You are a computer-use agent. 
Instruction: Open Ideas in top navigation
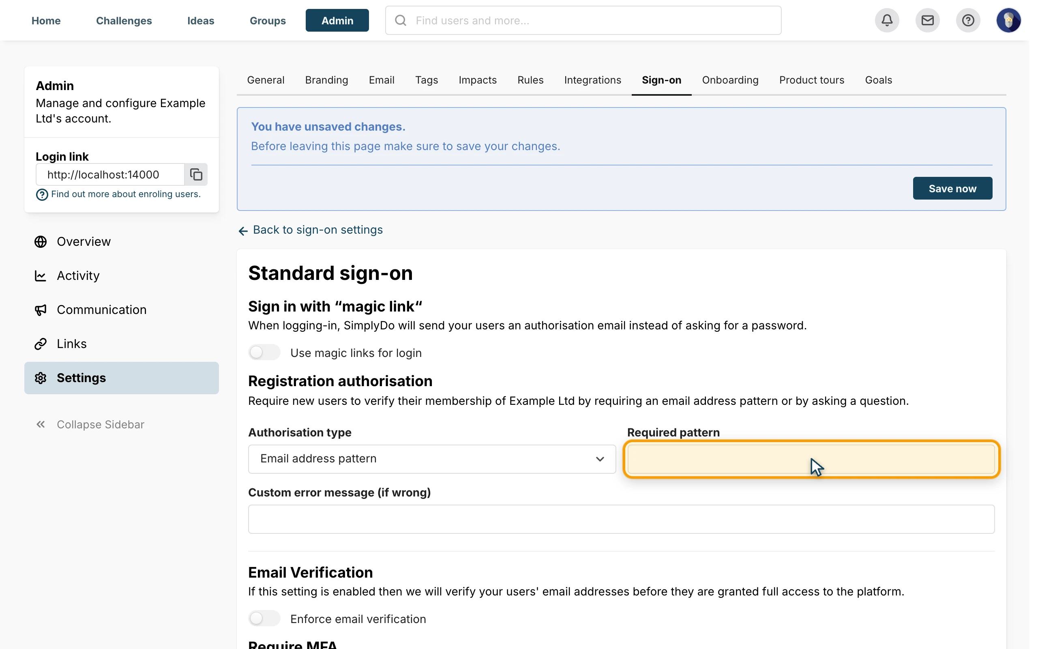point(201,20)
